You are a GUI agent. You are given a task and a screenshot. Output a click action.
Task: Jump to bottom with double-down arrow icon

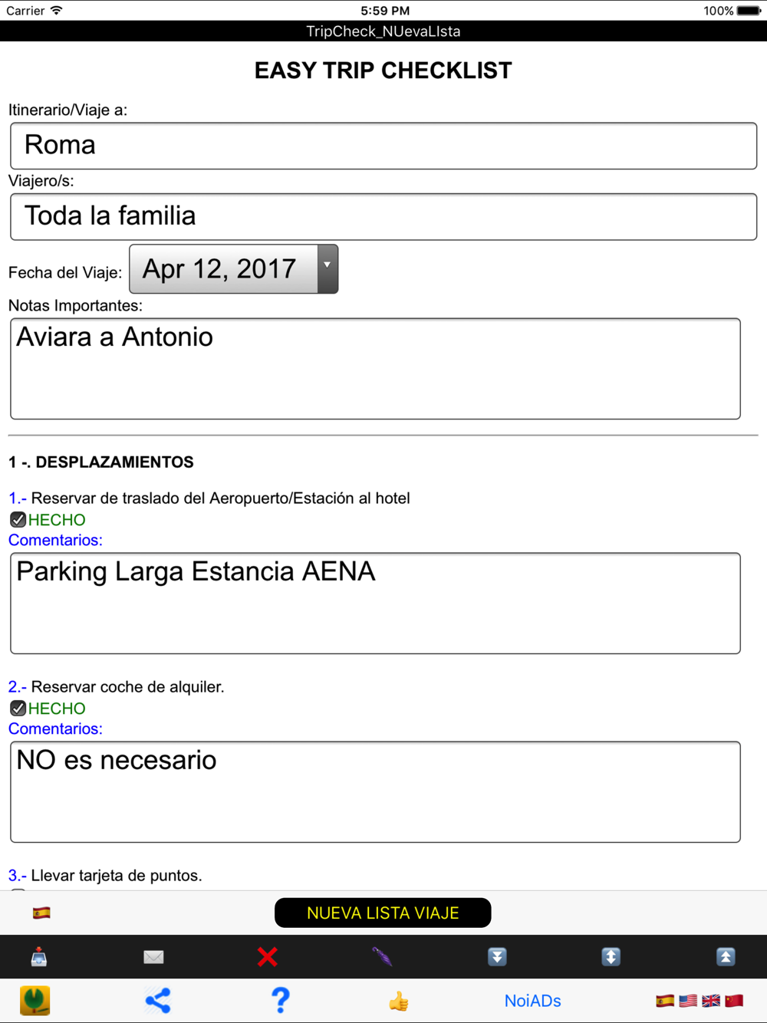497,957
